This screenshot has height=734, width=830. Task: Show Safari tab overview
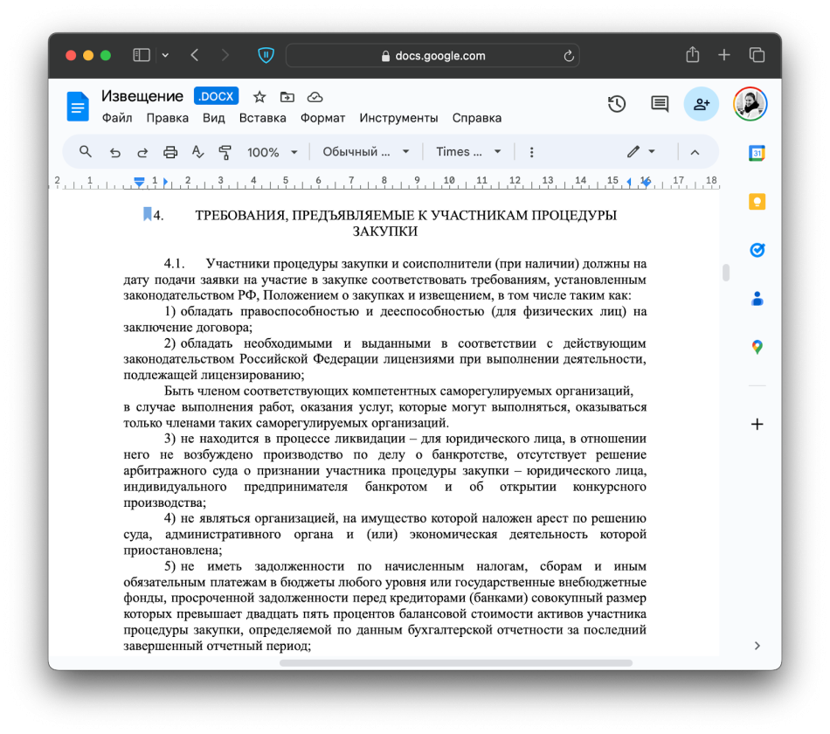coord(757,55)
